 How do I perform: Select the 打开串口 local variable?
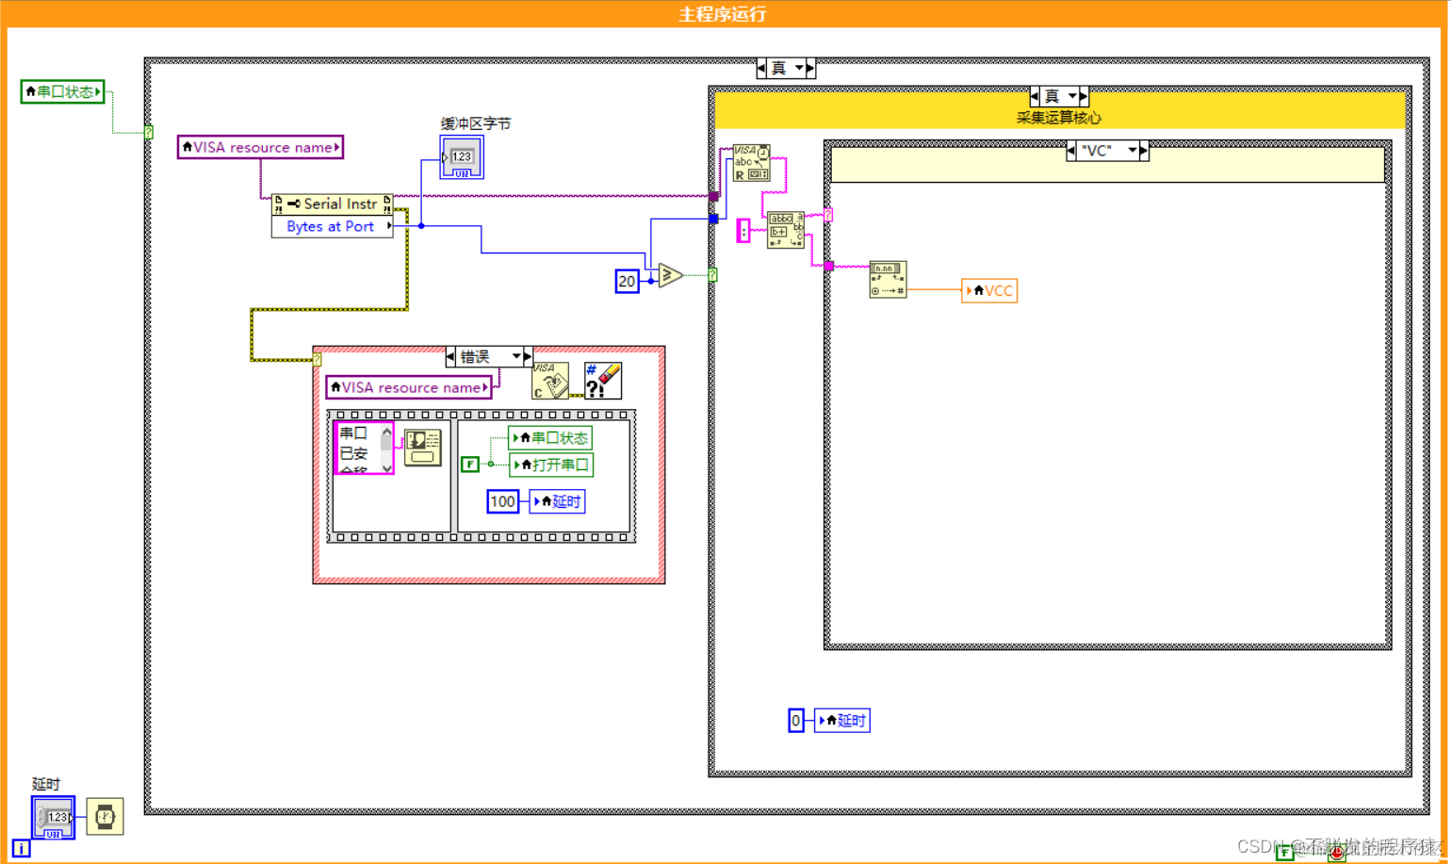551,465
